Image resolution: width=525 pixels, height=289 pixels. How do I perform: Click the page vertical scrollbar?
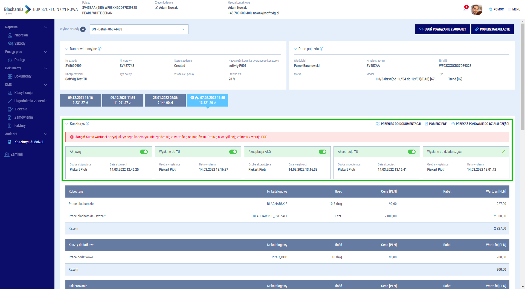click(523, 82)
